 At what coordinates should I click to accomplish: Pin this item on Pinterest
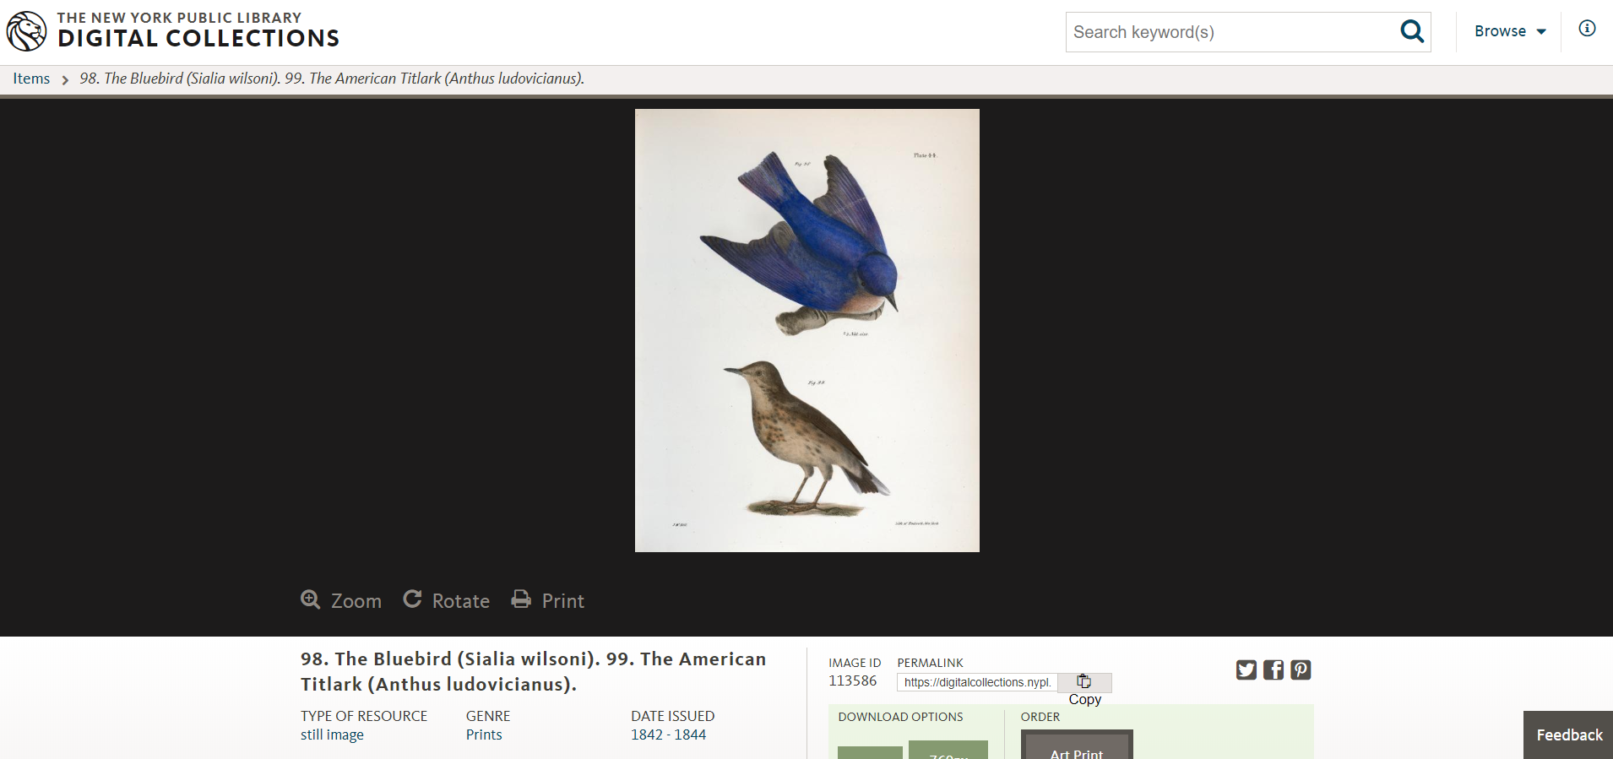tap(1301, 670)
